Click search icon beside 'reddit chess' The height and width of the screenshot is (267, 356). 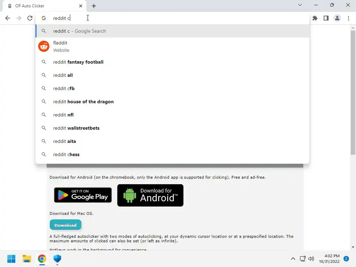click(44, 154)
